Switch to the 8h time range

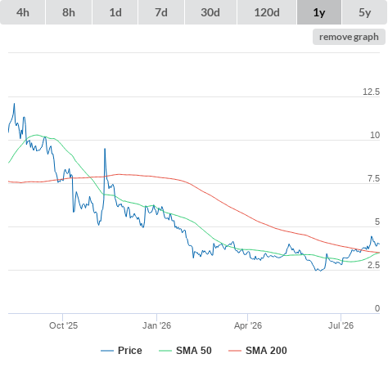tap(69, 12)
